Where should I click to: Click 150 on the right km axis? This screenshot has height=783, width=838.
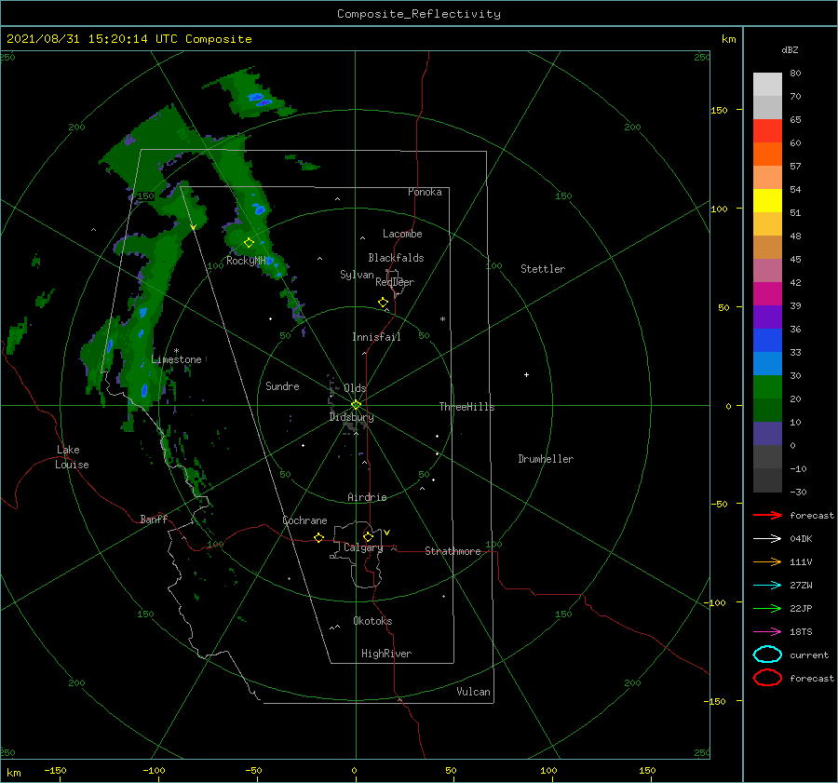[x=719, y=110]
